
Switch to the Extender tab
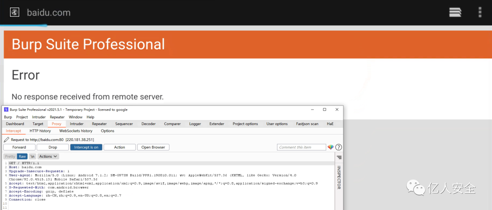[x=217, y=124]
